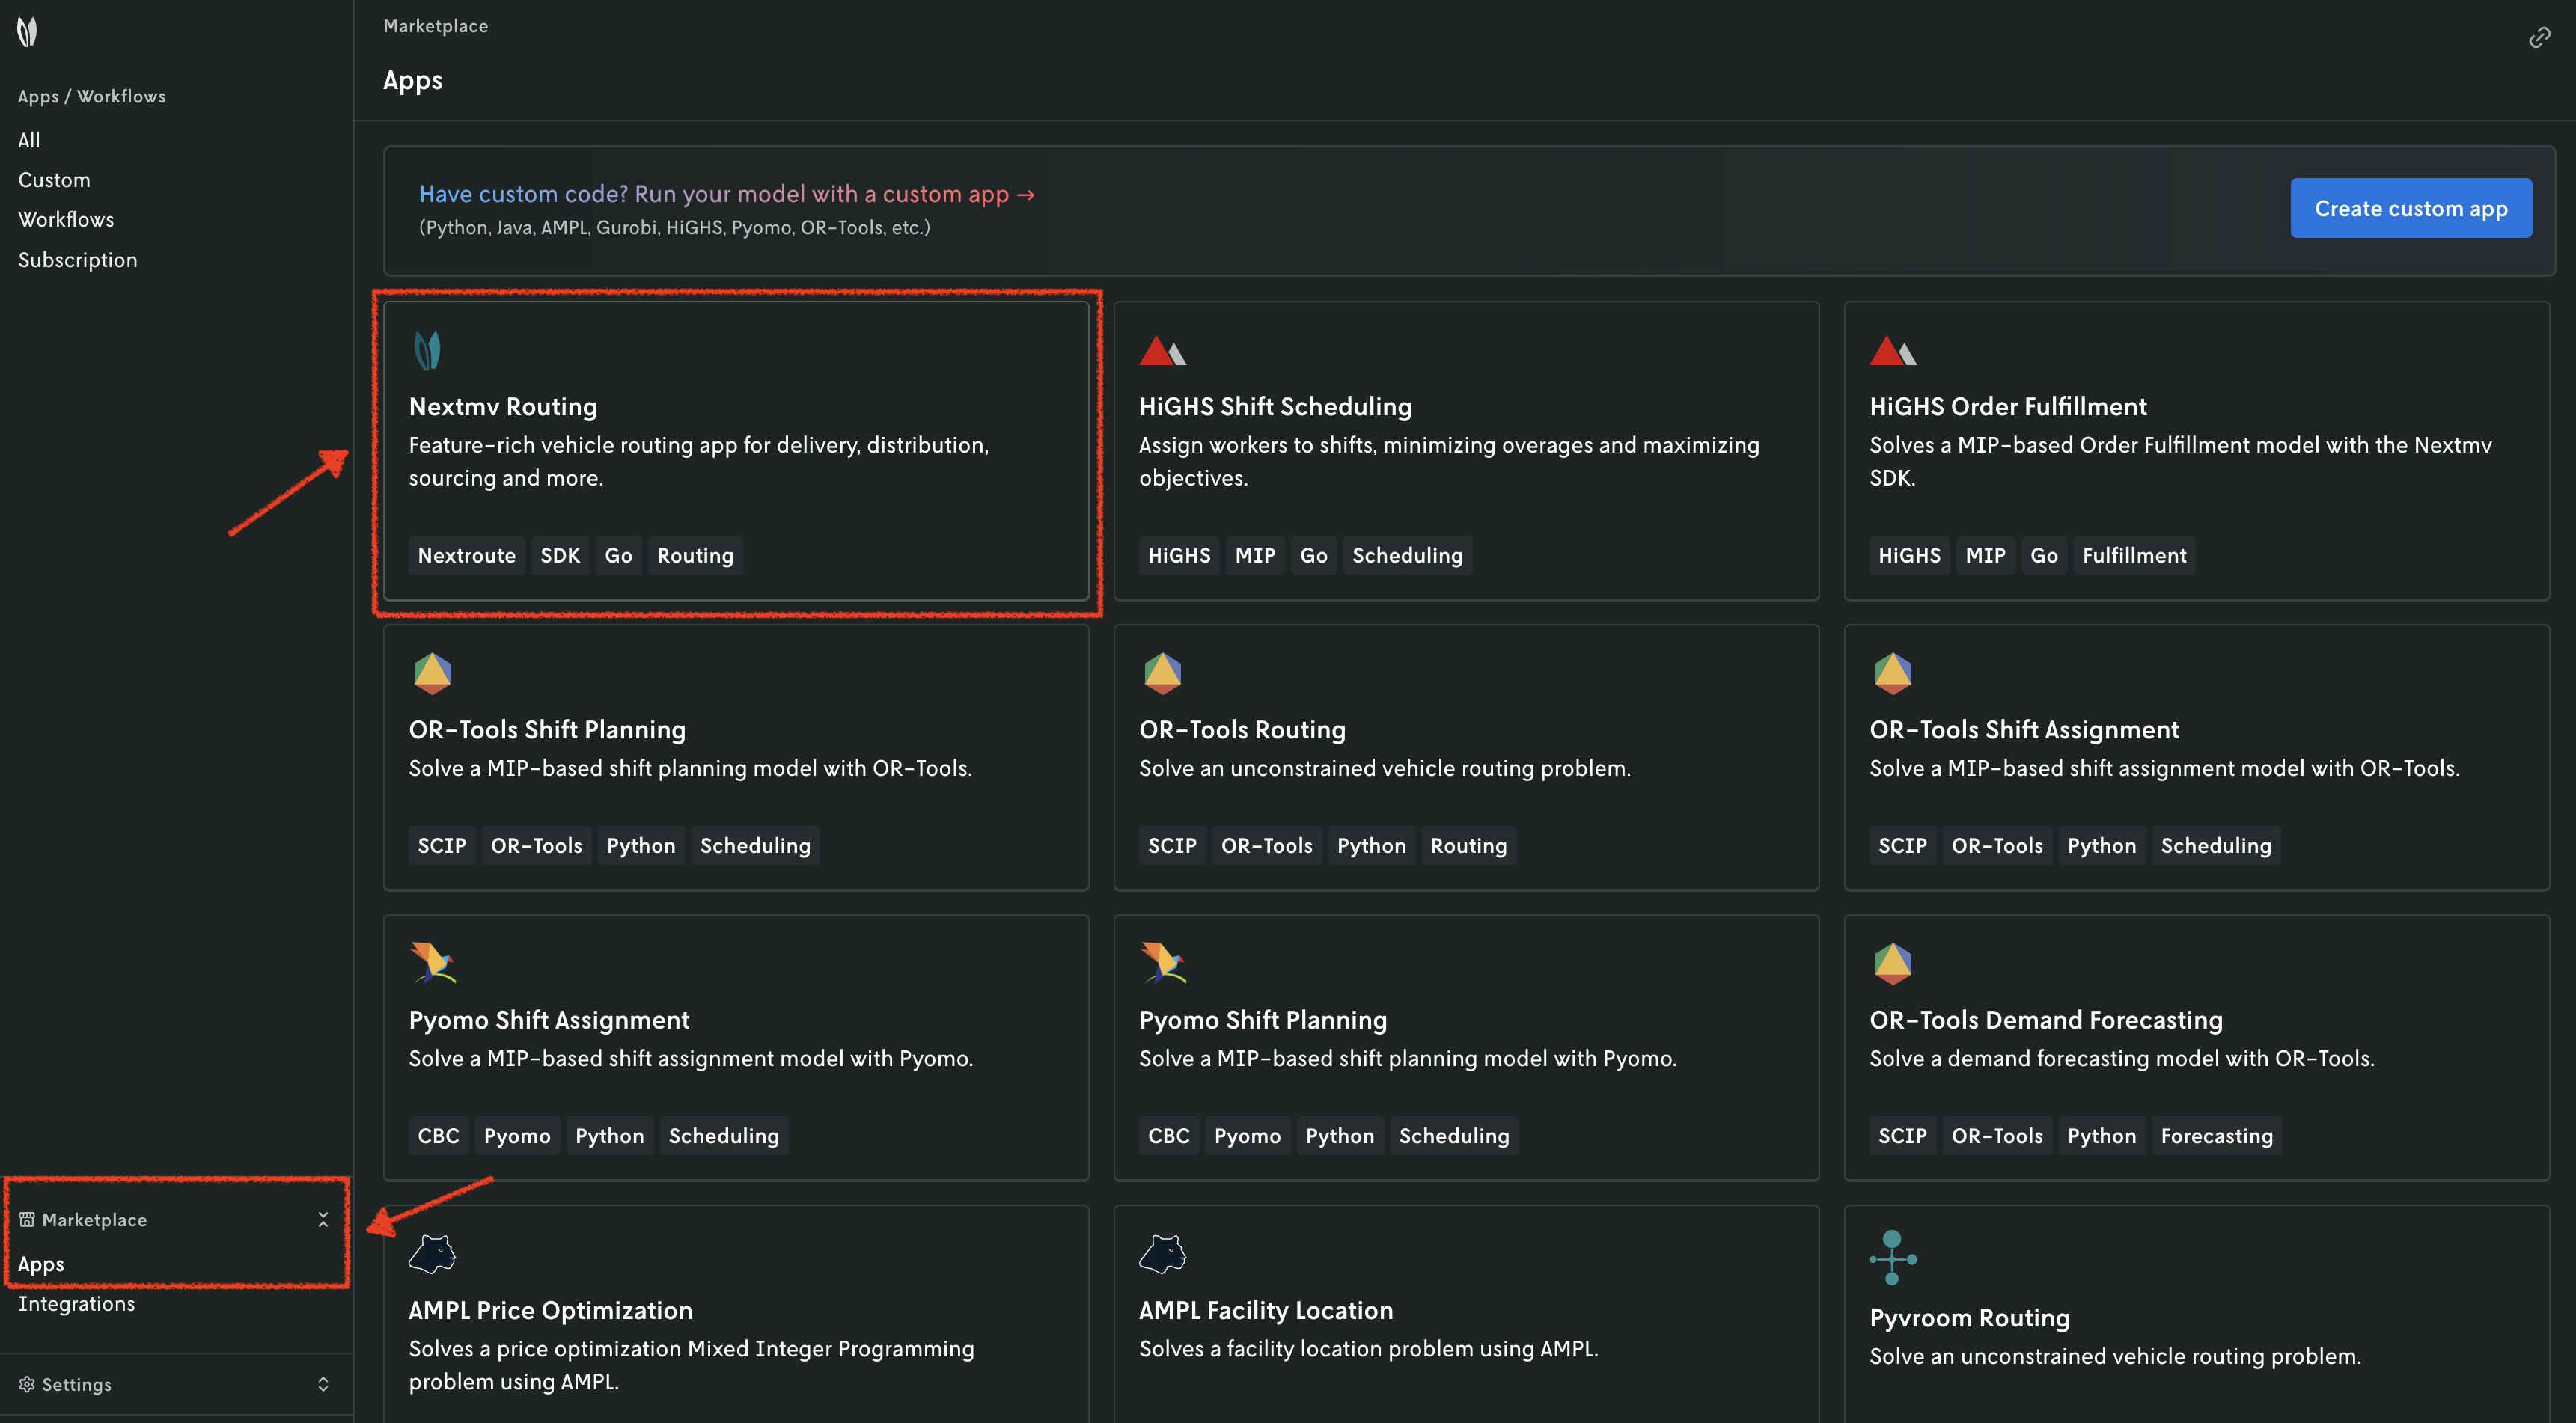The width and height of the screenshot is (2576, 1423).
Task: Click the AMPL Price Optimization logo icon
Action: 432,1253
